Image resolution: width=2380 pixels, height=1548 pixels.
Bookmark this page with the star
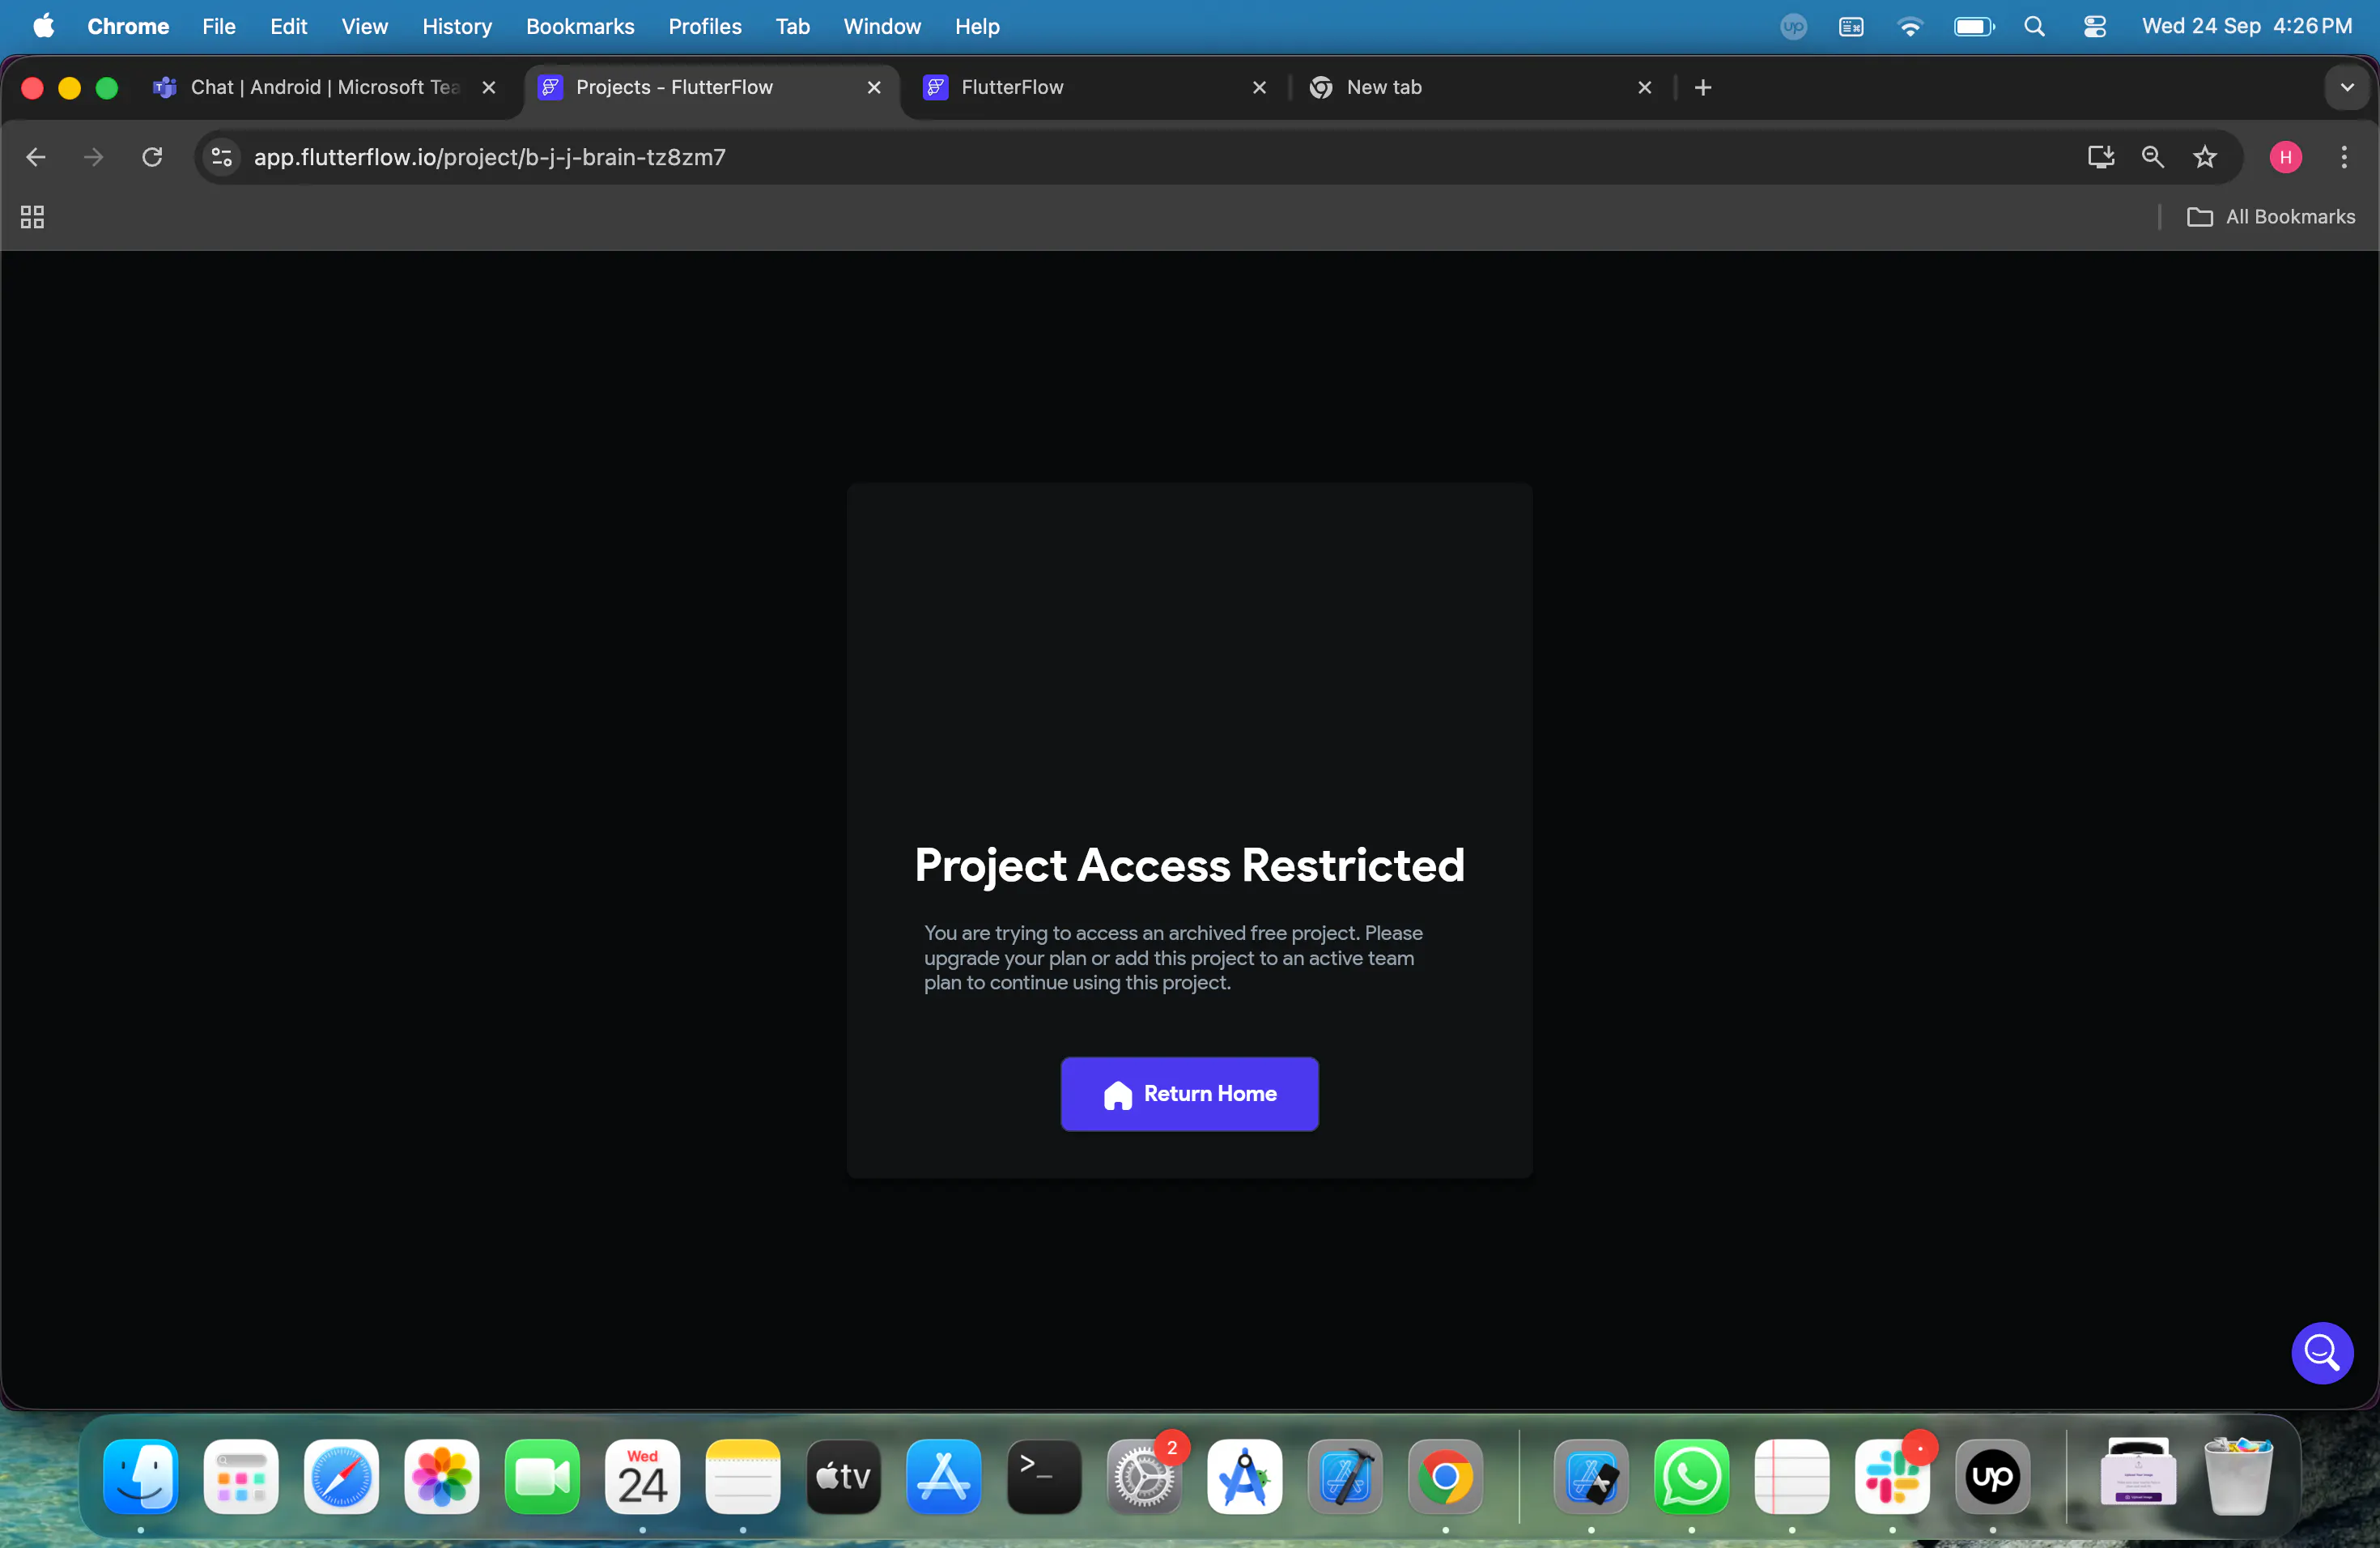[2205, 157]
